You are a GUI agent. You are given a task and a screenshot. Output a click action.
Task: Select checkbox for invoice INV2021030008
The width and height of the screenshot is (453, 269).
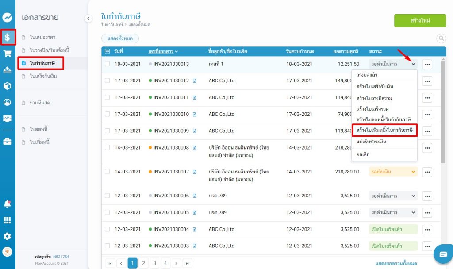107,147
